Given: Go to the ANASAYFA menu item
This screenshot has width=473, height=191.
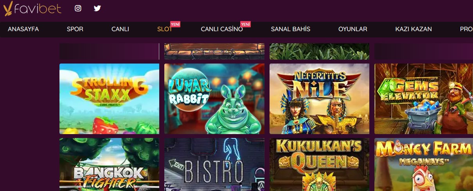Looking at the screenshot, I should pos(23,29).
